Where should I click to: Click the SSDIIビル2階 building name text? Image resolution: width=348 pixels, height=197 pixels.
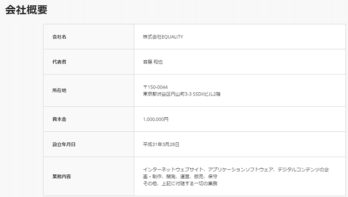click(x=207, y=94)
